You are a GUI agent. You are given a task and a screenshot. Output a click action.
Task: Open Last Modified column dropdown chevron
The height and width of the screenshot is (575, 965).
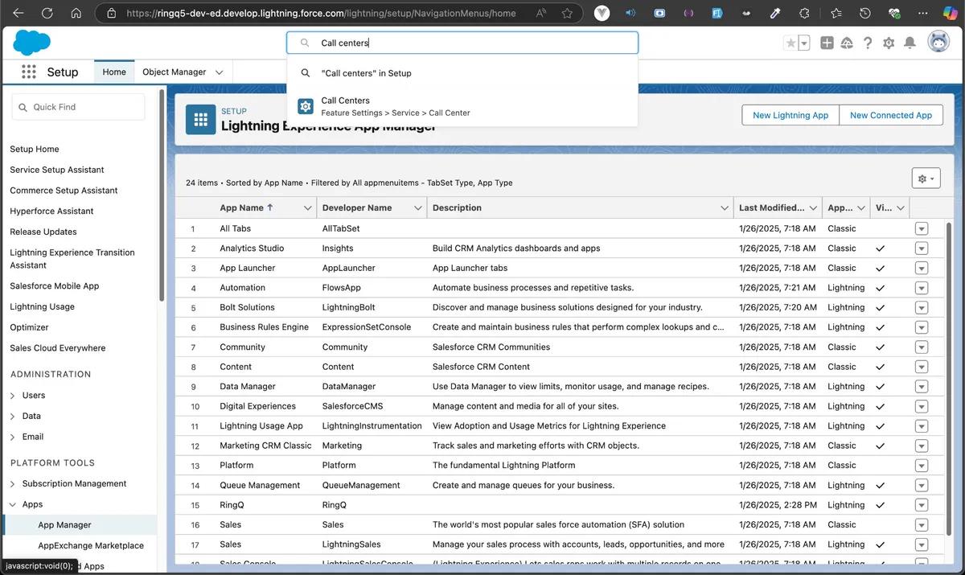pos(813,208)
